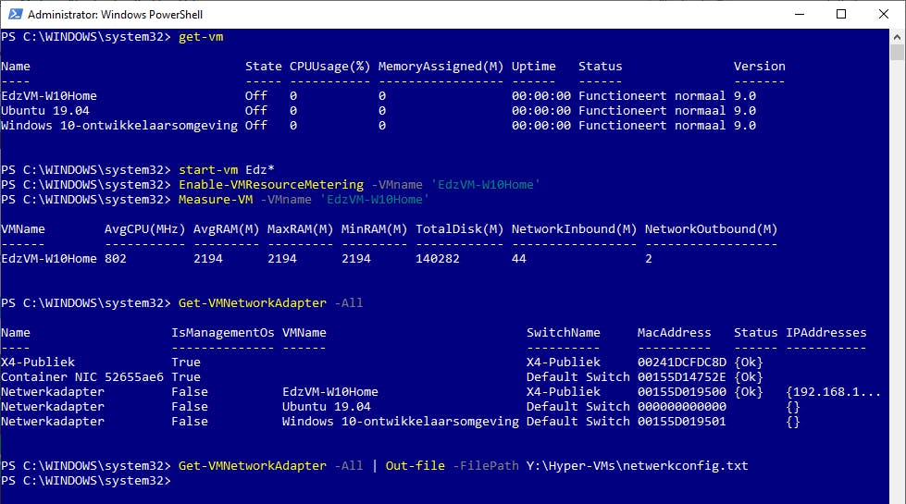Click the NetworkInbound value '44'
Screen dimensions: 906x504
point(519,259)
